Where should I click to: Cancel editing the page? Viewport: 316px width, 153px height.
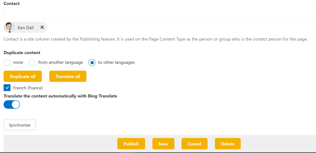click(194, 144)
